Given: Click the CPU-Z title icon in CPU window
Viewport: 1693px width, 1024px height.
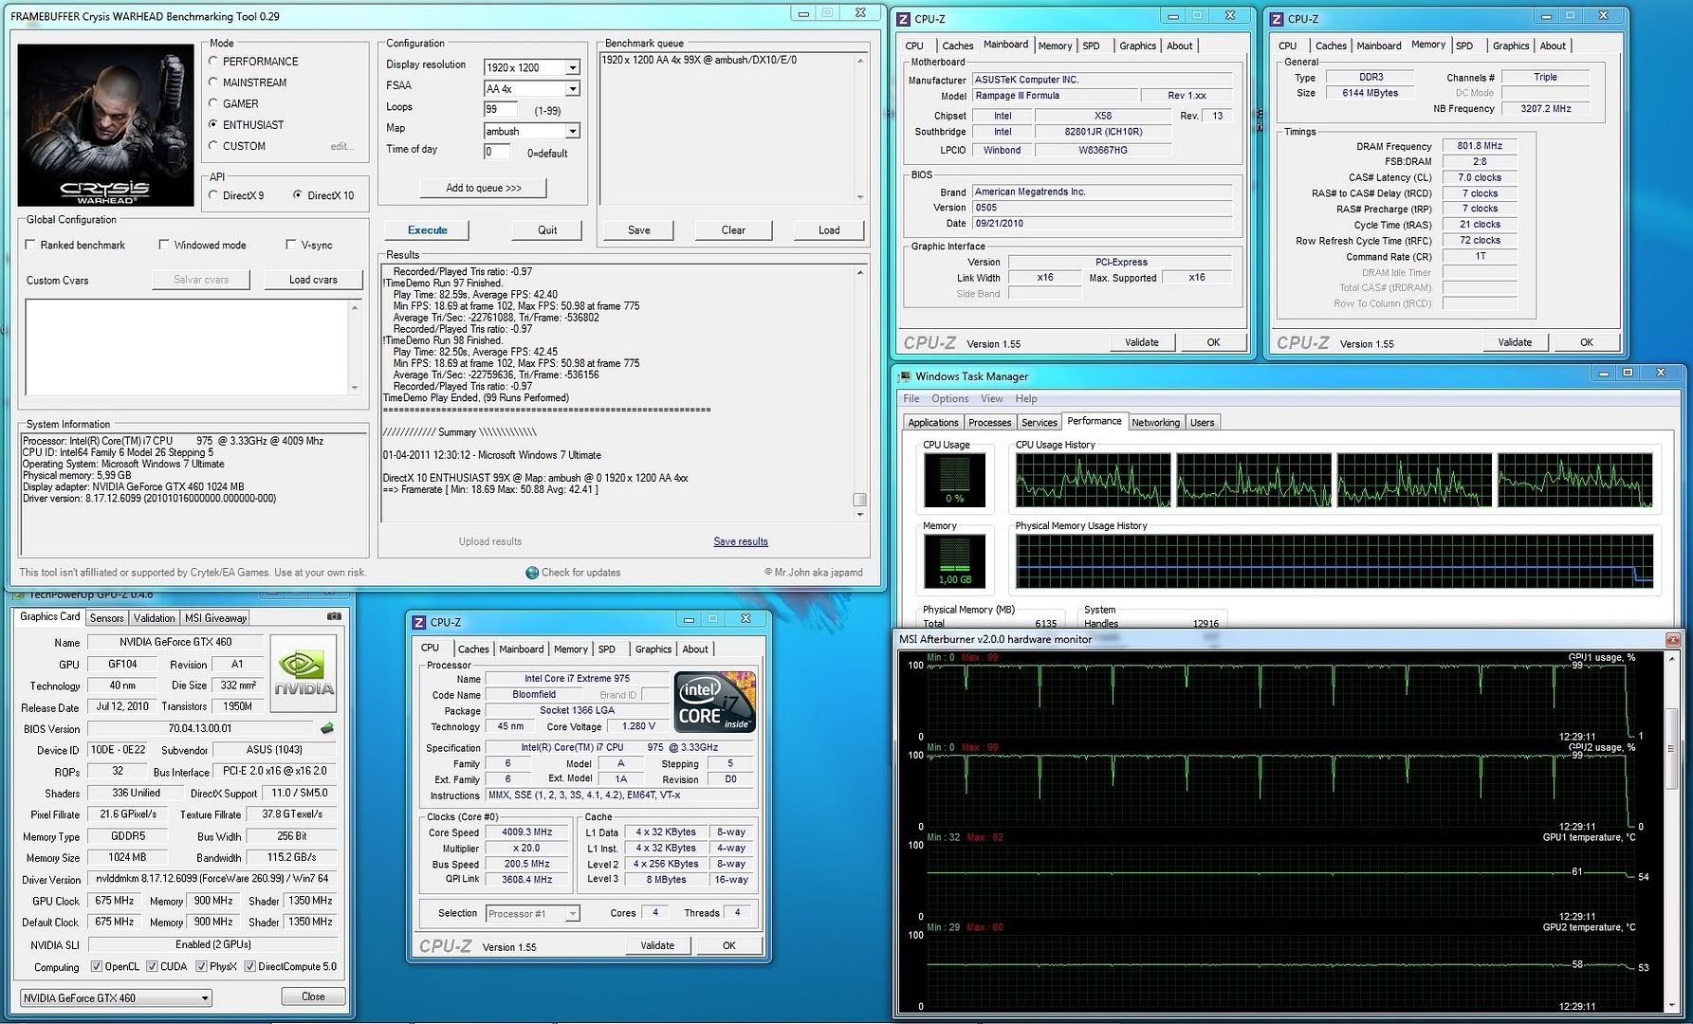Looking at the screenshot, I should [x=418, y=622].
